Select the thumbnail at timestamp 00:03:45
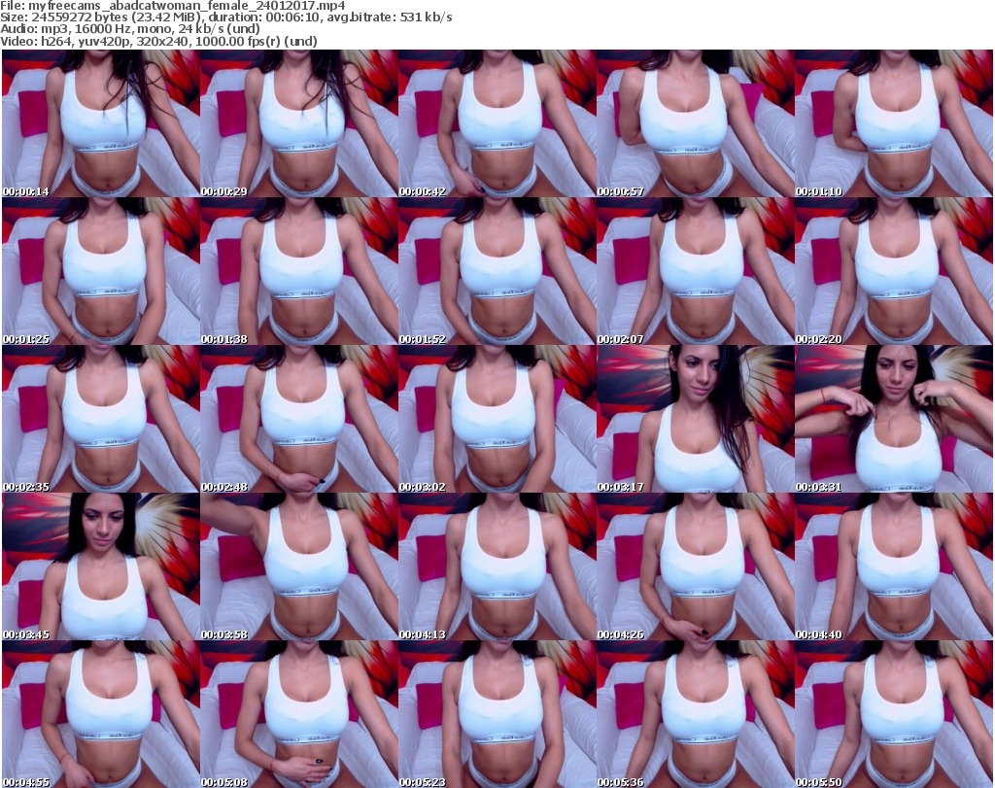The height and width of the screenshot is (788, 995). click(x=101, y=567)
